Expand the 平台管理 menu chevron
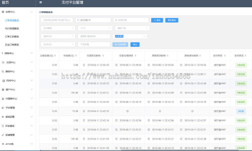Screen dimensions: 252x151 coord(32,107)
